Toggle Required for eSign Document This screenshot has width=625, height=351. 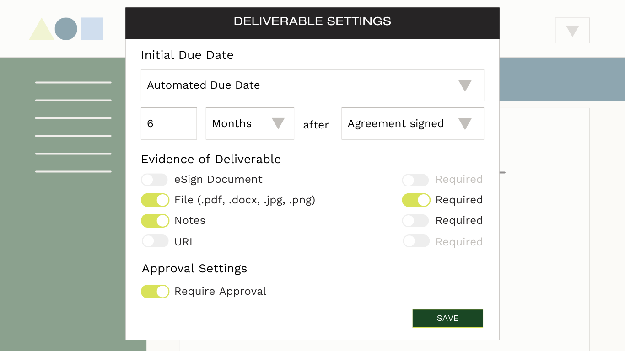pyautogui.click(x=416, y=180)
